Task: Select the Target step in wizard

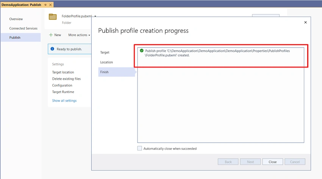Action: coord(105,53)
